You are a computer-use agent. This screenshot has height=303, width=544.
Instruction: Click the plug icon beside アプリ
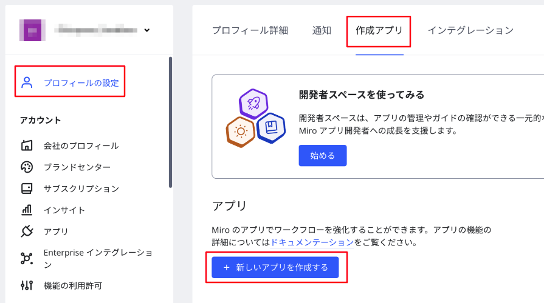click(27, 231)
